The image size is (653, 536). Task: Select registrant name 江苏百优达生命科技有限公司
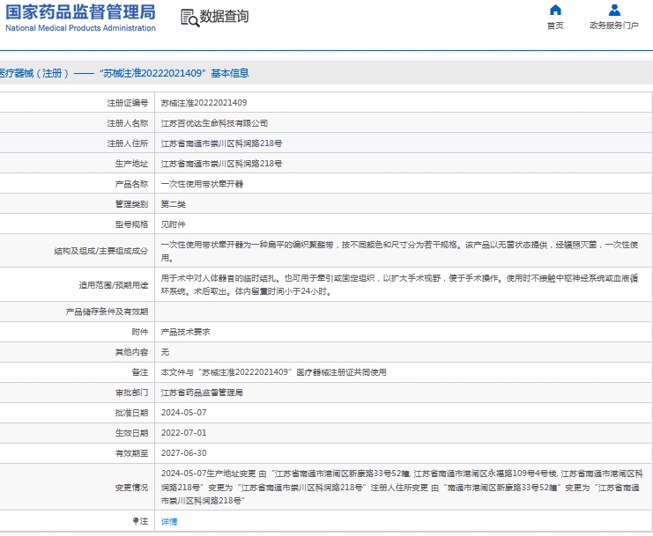pos(214,123)
